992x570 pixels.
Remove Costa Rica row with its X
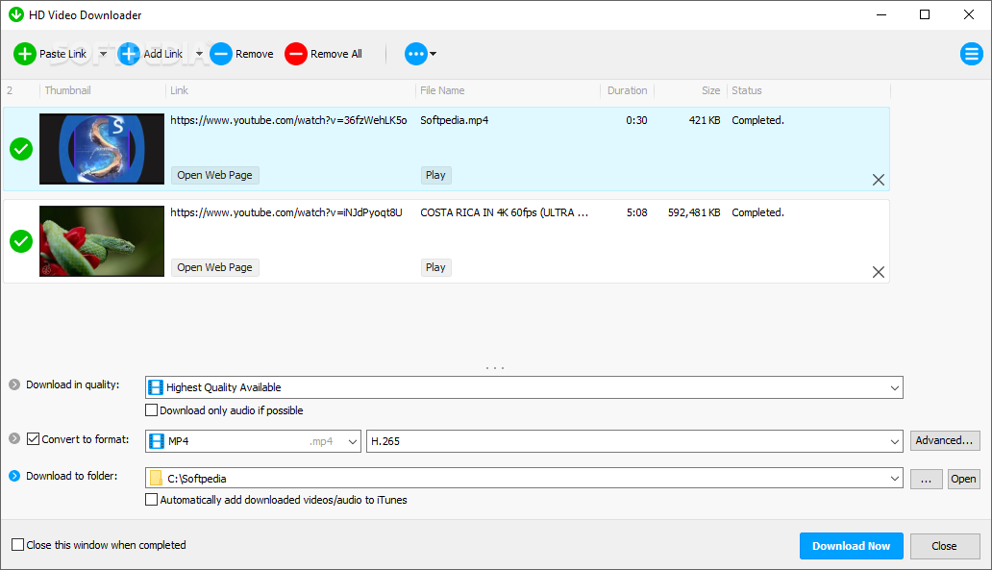click(x=879, y=272)
